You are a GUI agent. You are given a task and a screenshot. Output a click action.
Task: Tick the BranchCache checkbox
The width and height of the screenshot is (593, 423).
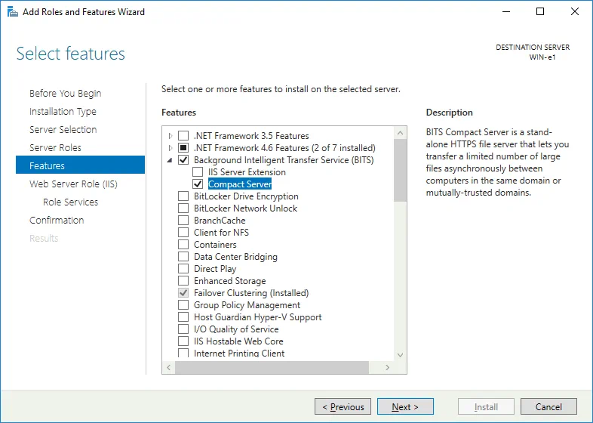[x=183, y=221]
